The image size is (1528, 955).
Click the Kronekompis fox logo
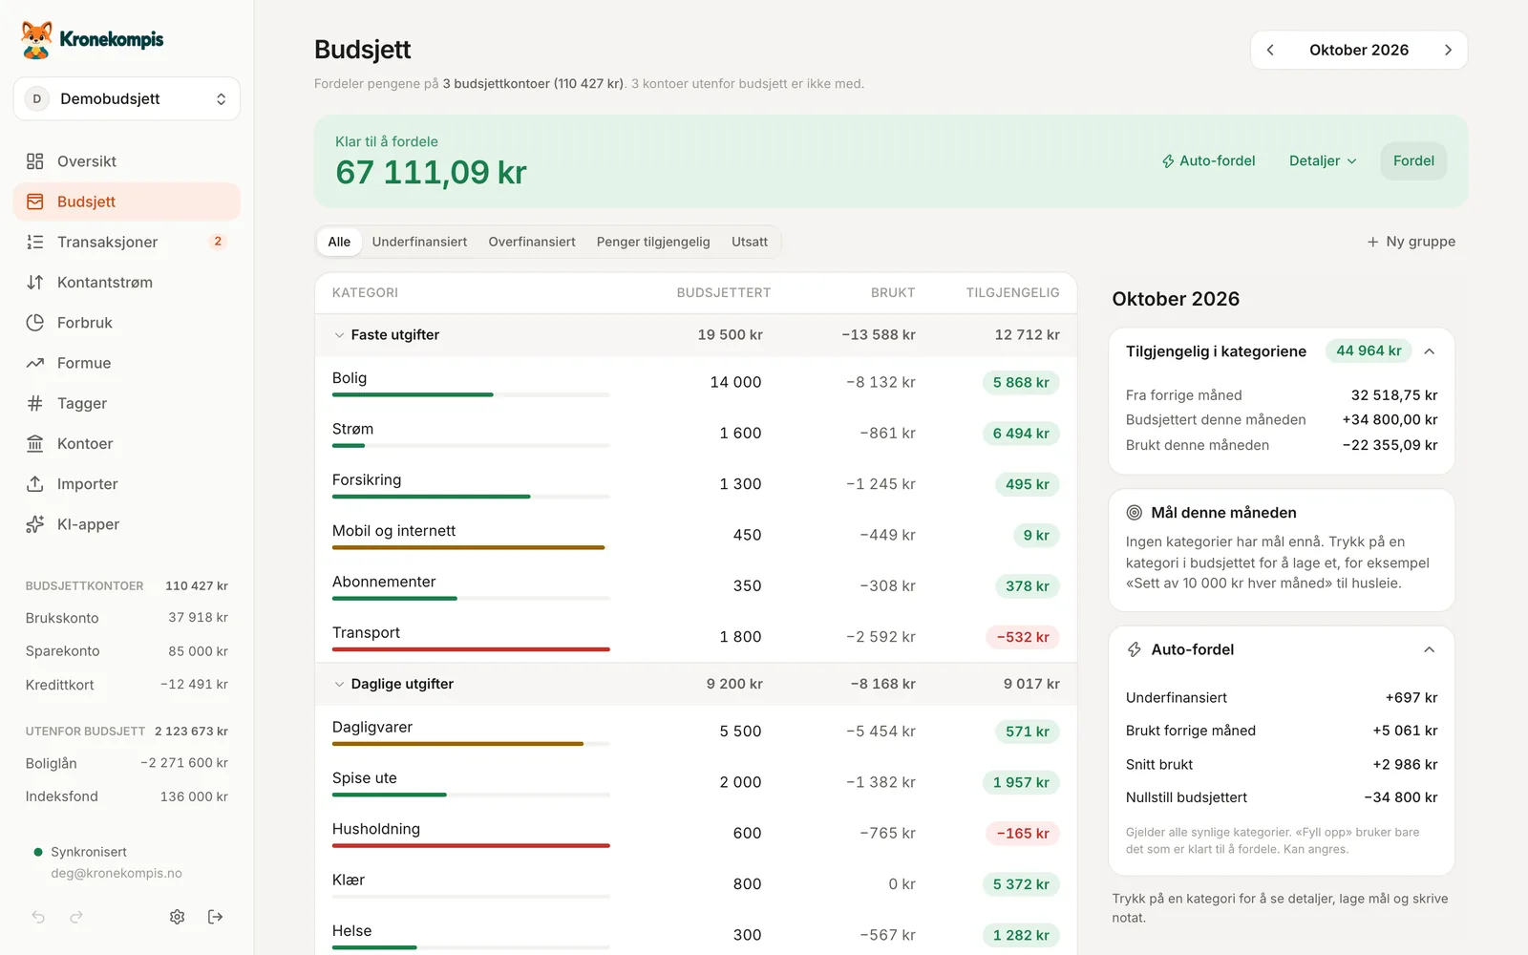(x=37, y=39)
